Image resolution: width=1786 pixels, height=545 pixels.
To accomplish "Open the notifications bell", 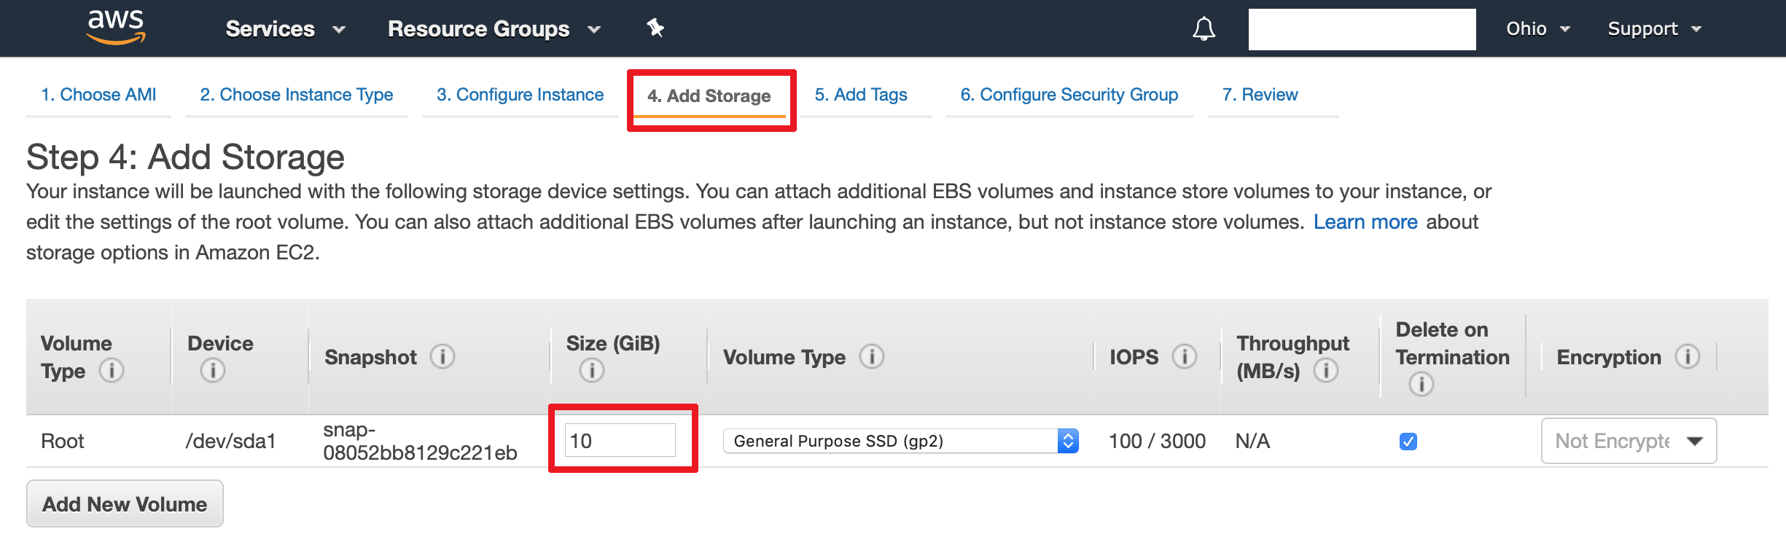I will click(1204, 29).
